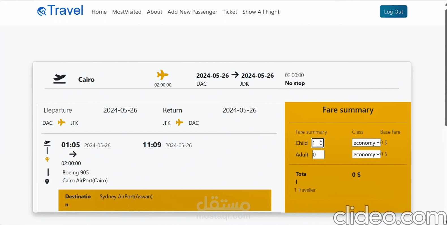Go to Add New Passenger page
This screenshot has height=225, width=447.
click(x=192, y=12)
